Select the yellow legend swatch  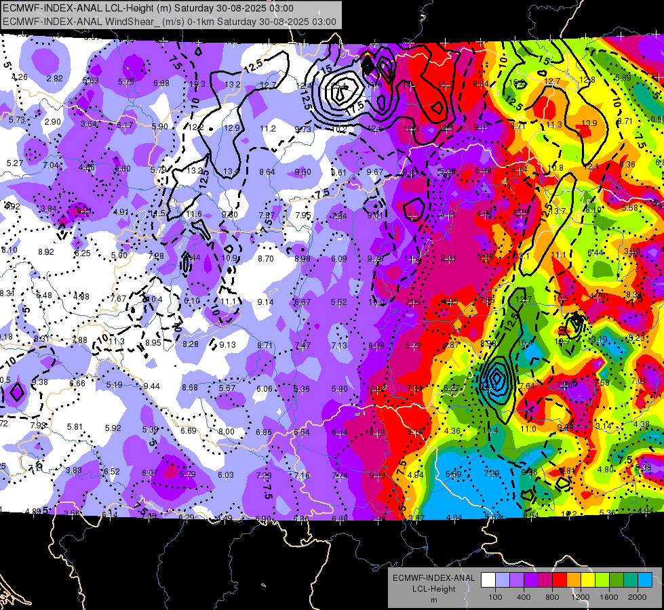point(588,580)
